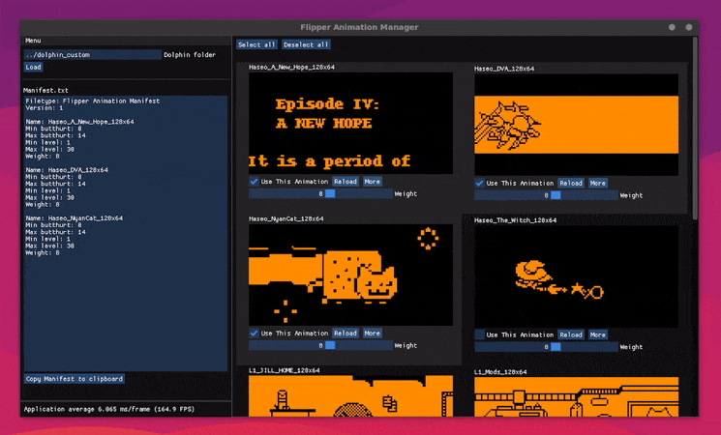Viewport: 721px width, 435px height.
Task: Click the Weight slider for Haseo_NyanCat
Action: pyautogui.click(x=320, y=345)
